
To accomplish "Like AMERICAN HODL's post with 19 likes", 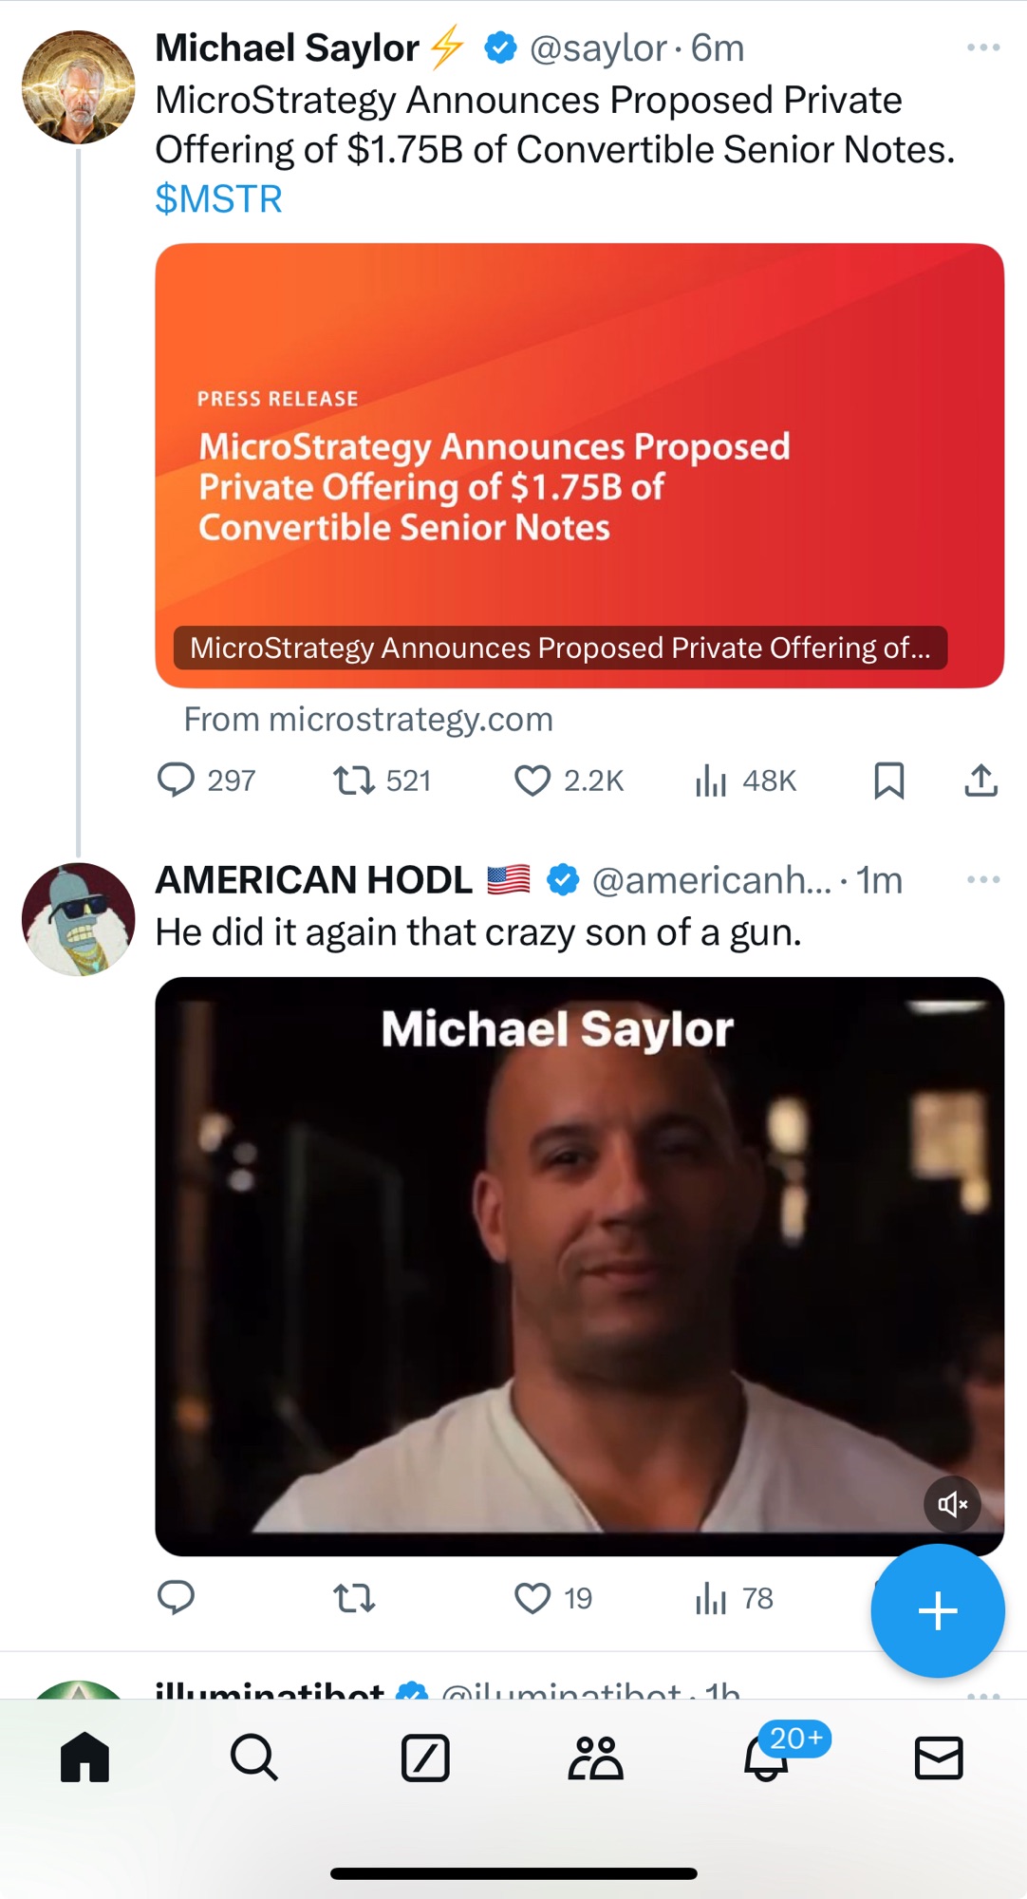I will 532,1598.
